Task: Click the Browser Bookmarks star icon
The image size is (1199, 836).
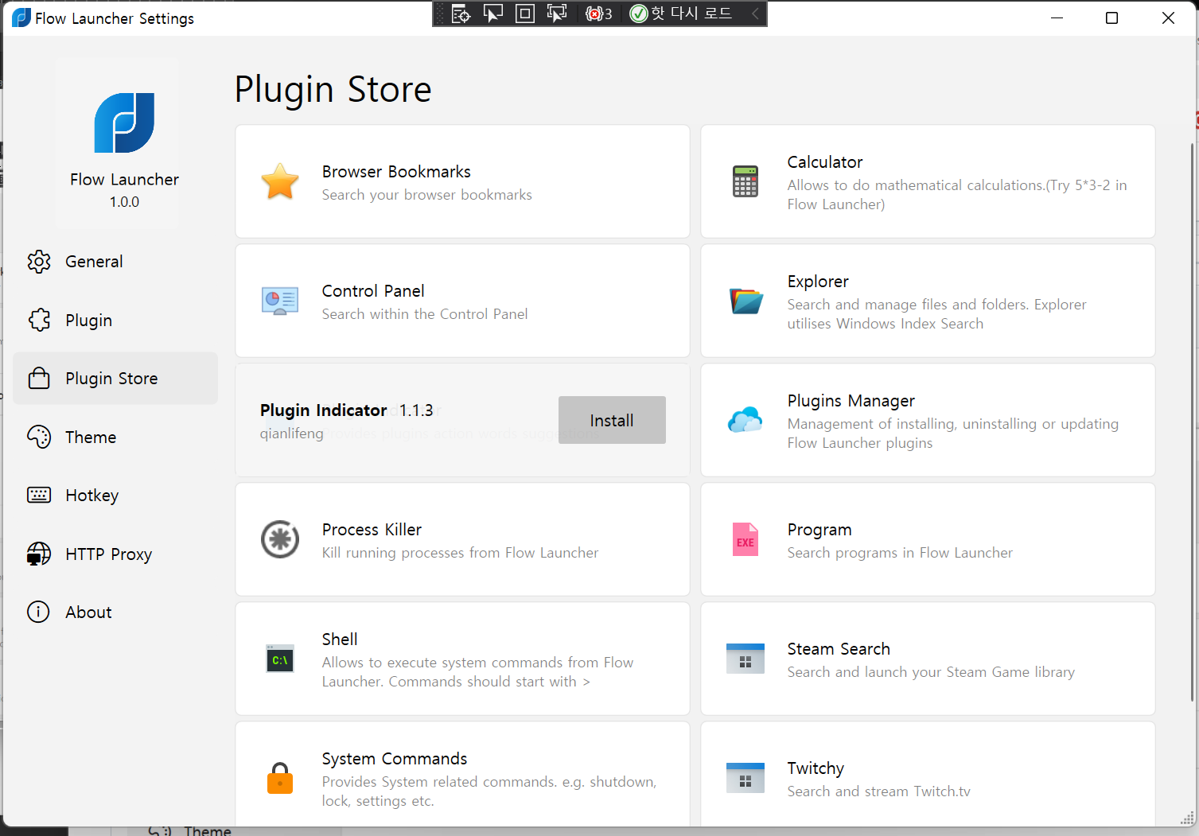Action: 280,181
